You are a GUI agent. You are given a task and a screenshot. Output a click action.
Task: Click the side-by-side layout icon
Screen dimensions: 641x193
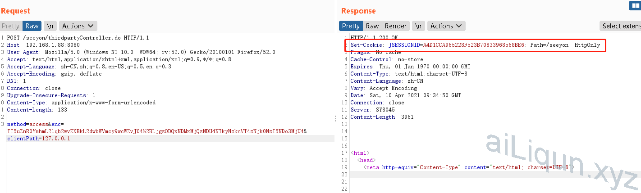tap(636, 6)
